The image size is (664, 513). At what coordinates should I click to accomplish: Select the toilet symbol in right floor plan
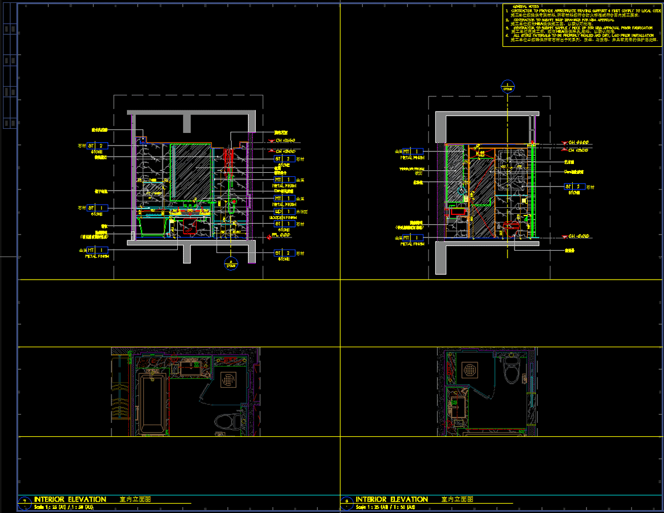(512, 370)
